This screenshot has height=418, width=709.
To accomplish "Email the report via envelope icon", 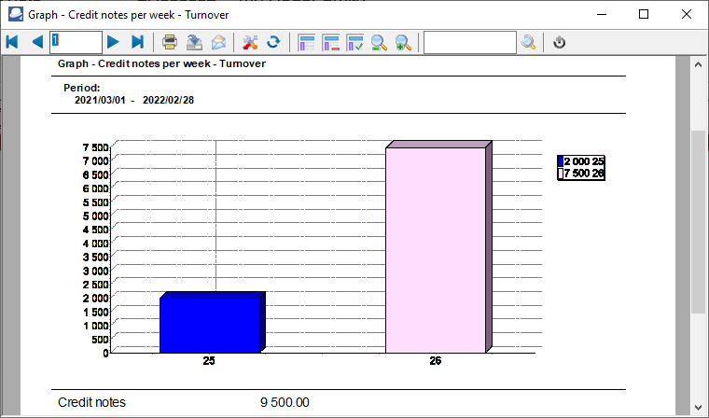I will (218, 43).
